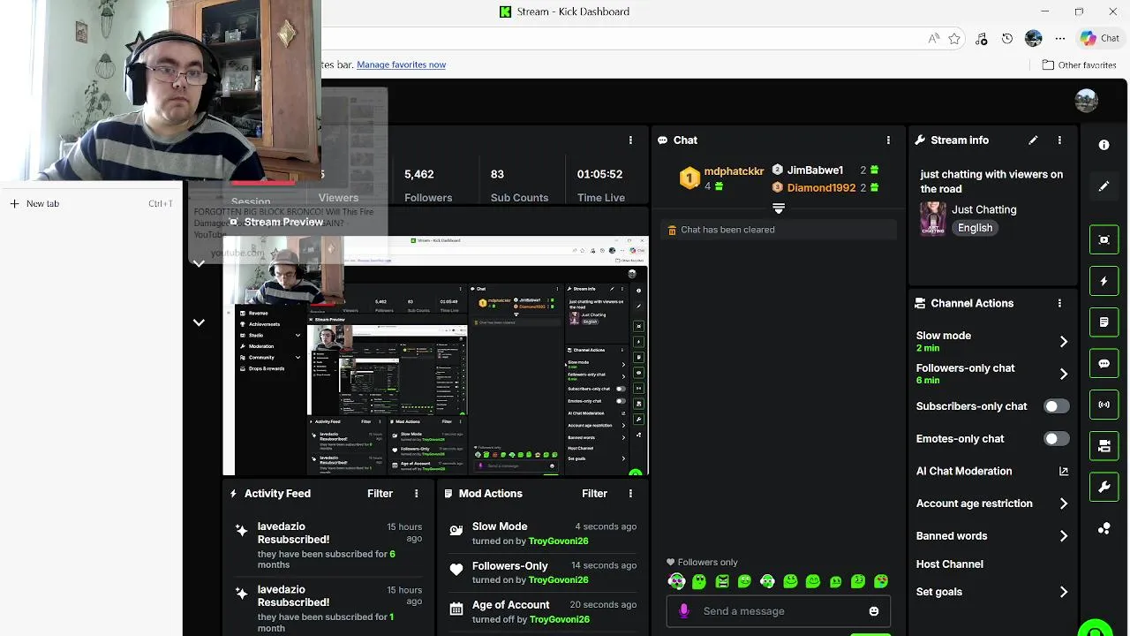The image size is (1130, 636).
Task: Expand Slow mode settings chevron
Action: (1064, 342)
